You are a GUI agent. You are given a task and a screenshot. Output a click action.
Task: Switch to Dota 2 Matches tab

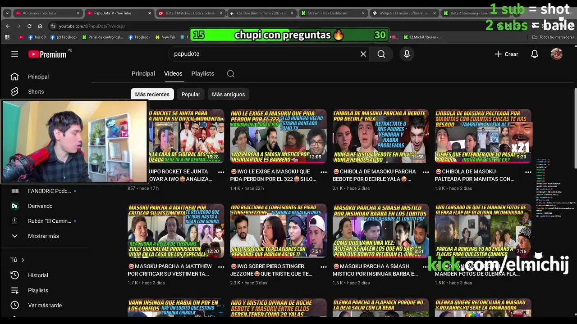190,13
